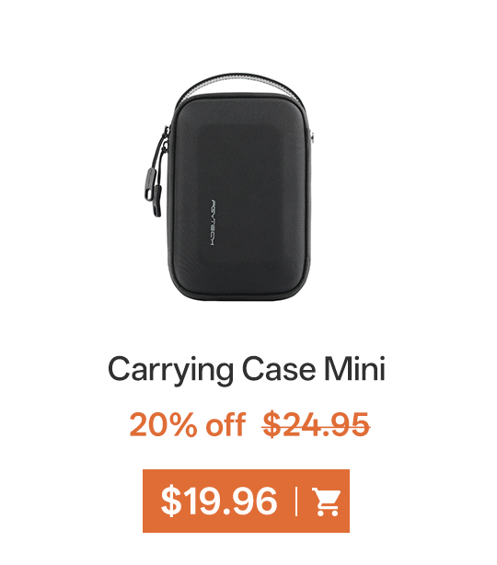Click the word Carrying in product title

tap(171, 370)
